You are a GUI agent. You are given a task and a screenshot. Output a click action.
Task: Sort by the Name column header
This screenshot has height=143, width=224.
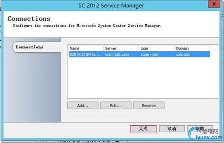pyautogui.click(x=86, y=48)
